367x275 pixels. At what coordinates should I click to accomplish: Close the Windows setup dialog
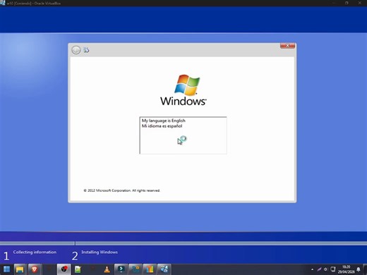[x=287, y=46]
